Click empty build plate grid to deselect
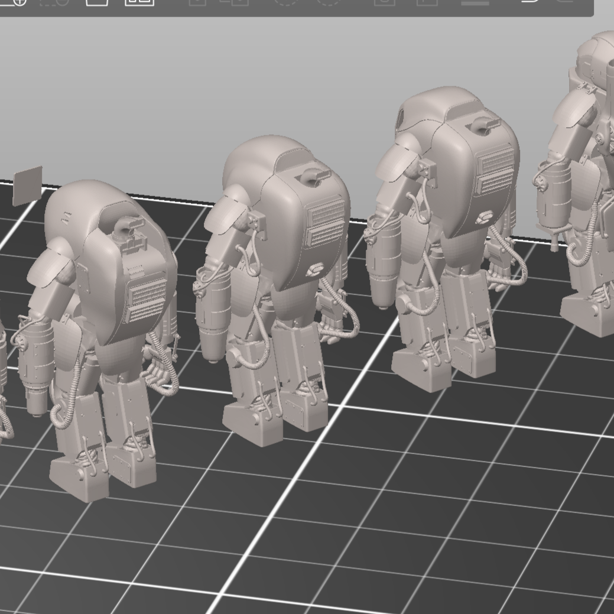The width and height of the screenshot is (614, 614). pos(414,532)
